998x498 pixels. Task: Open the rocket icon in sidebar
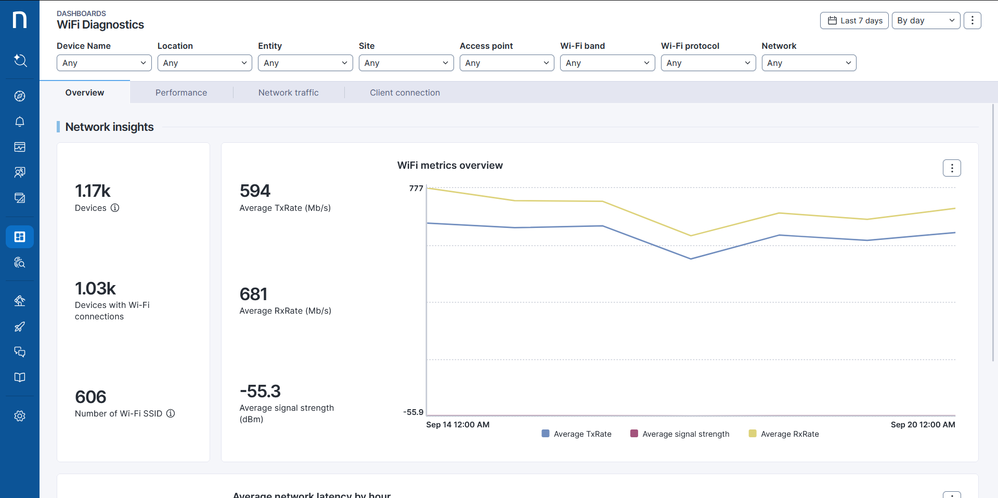[x=20, y=327]
